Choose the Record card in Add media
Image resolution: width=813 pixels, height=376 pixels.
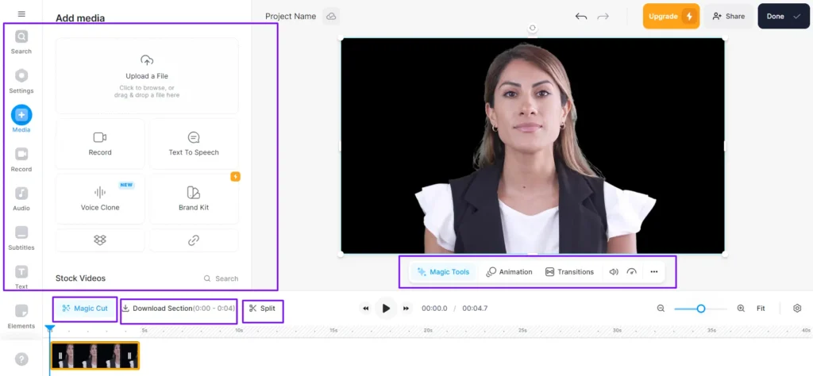(100, 144)
